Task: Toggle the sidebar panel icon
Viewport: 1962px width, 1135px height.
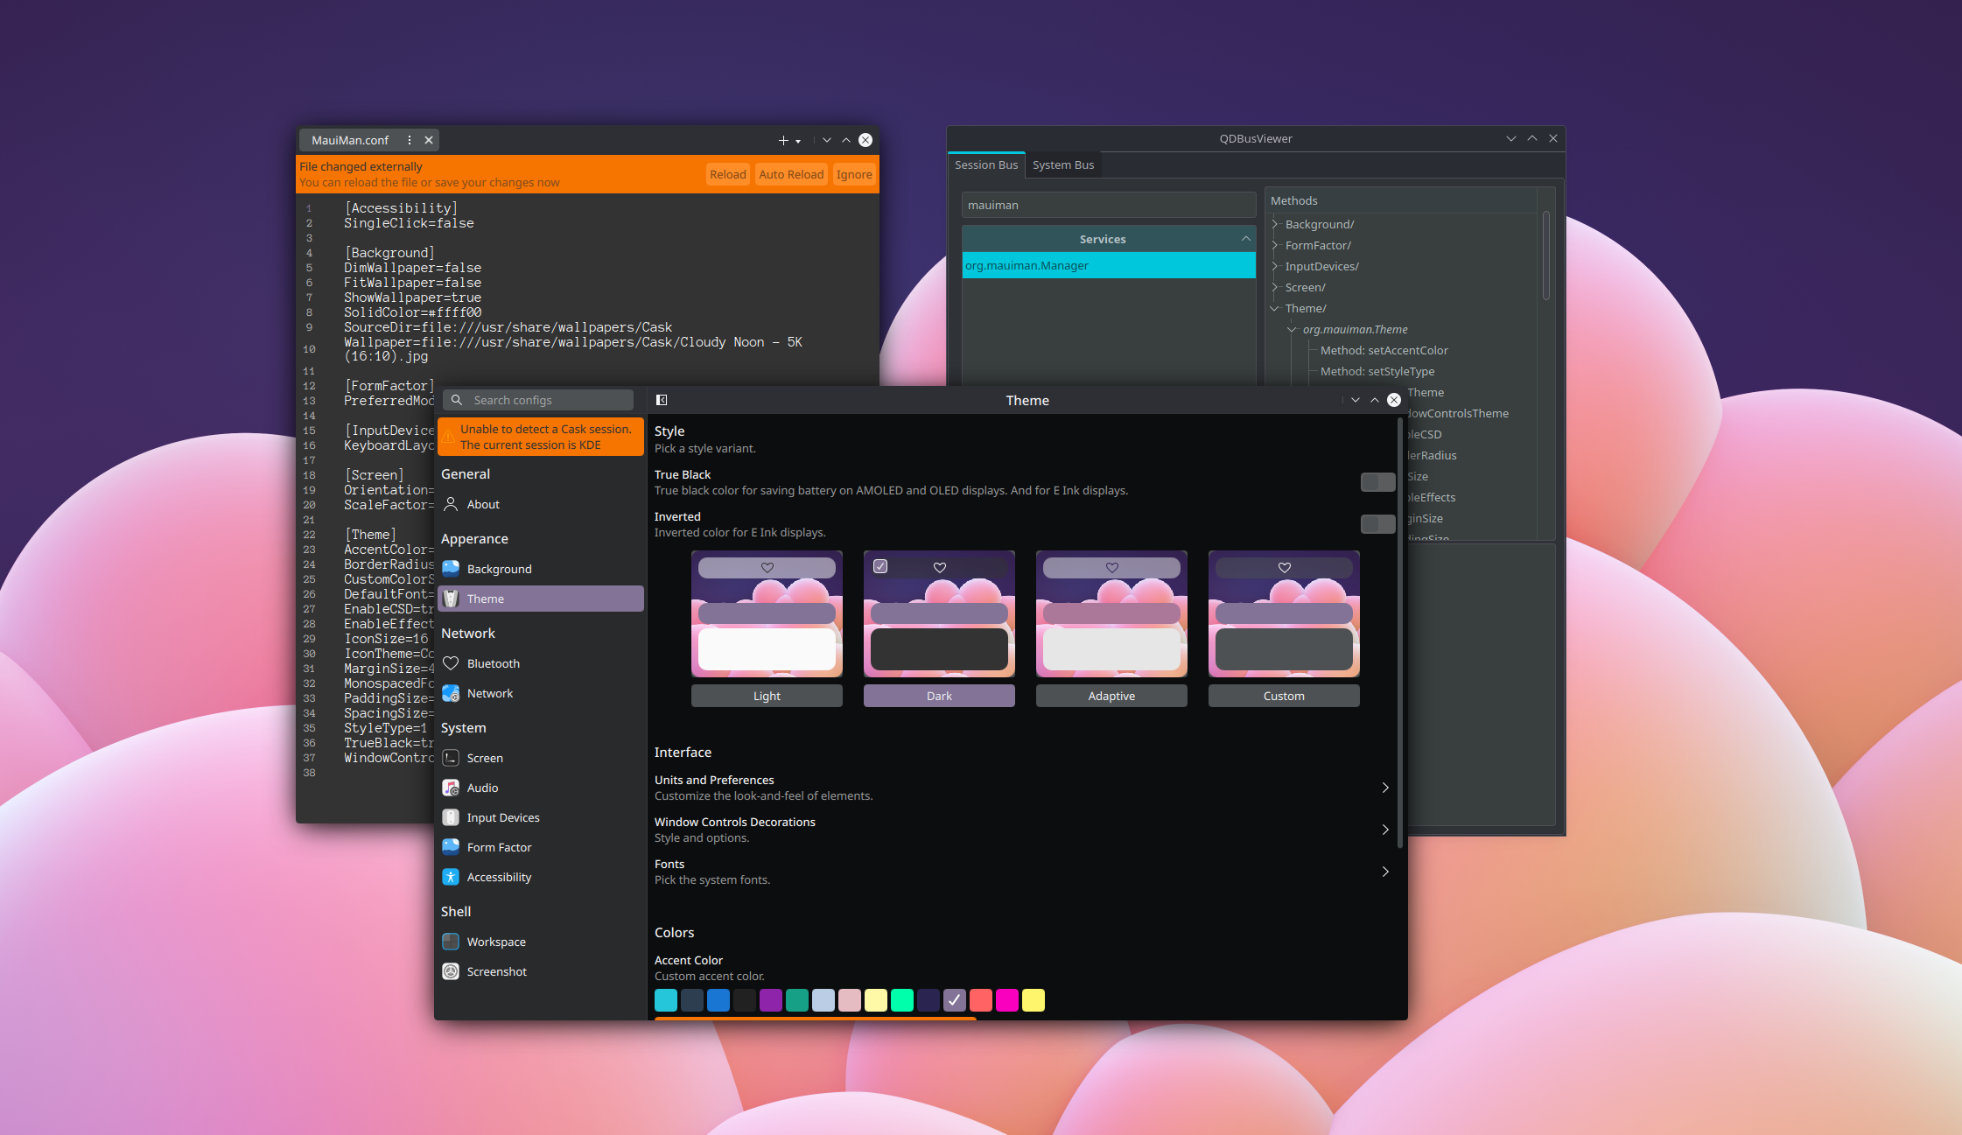Action: [x=662, y=400]
